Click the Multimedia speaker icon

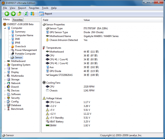coord(9,76)
